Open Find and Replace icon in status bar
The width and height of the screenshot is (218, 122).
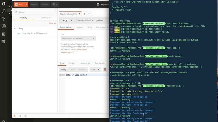20,116
